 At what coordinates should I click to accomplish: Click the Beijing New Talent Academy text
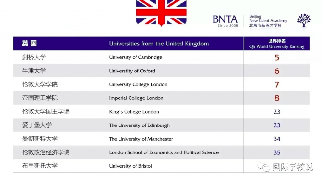click(x=268, y=21)
